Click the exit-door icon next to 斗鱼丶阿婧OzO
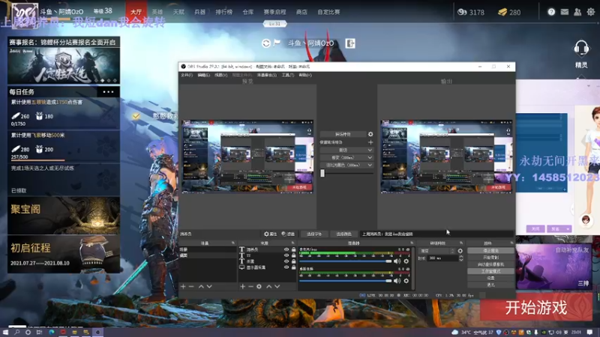The width and height of the screenshot is (600, 337). (x=350, y=43)
